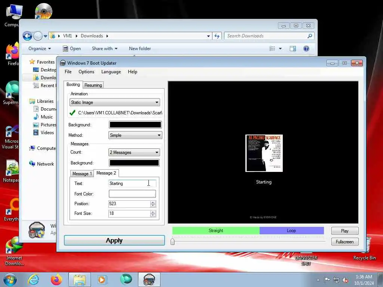The width and height of the screenshot is (383, 287).
Task: Select Favorites in the Explorer sidebar
Action: click(45, 62)
